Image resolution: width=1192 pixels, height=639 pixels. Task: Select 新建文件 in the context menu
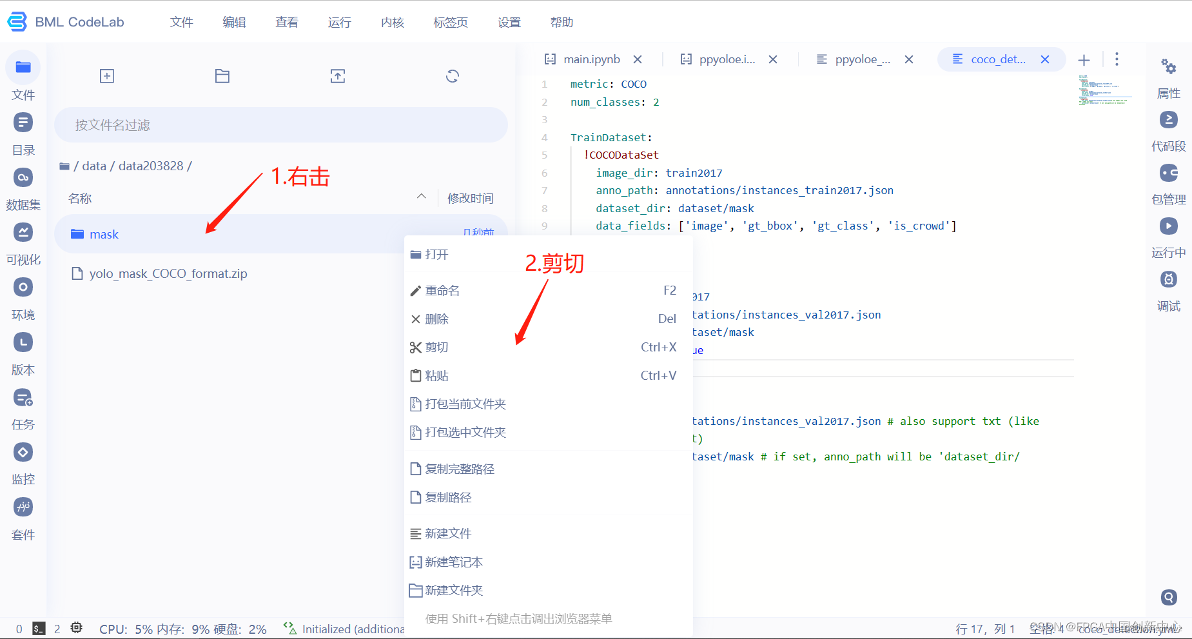(549, 534)
